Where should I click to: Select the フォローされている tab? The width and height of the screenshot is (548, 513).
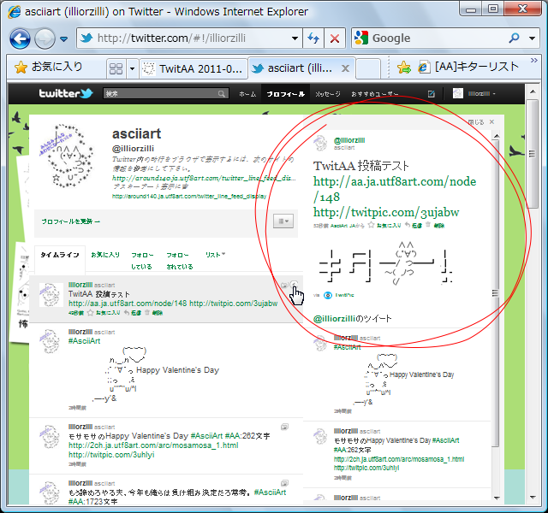point(179,261)
